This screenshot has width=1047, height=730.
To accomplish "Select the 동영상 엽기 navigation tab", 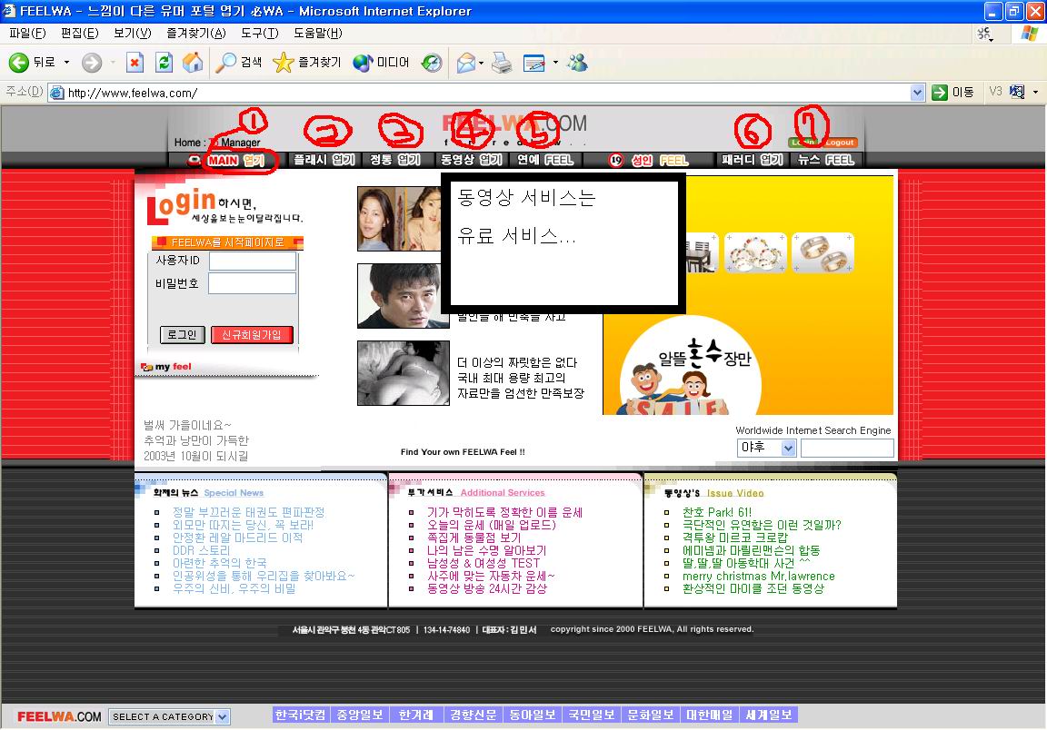I will click(x=472, y=160).
